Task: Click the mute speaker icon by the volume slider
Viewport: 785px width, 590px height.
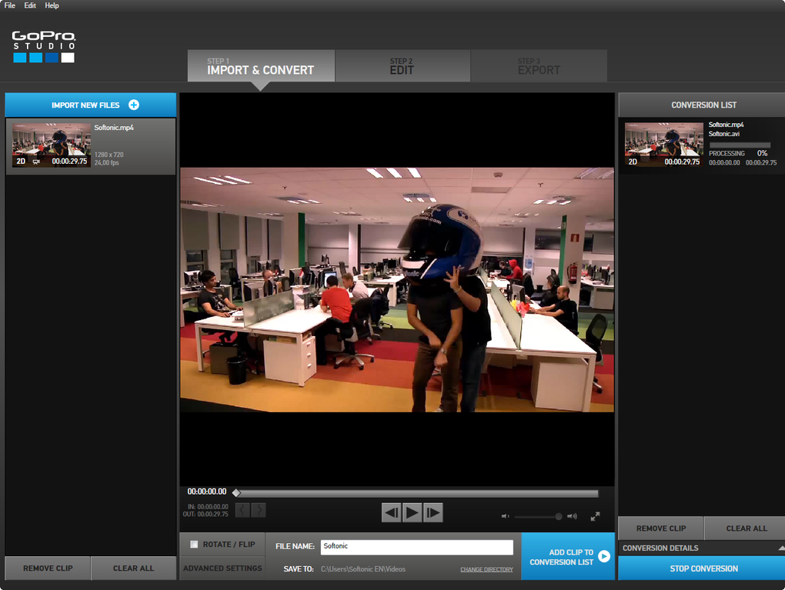Action: coord(505,516)
